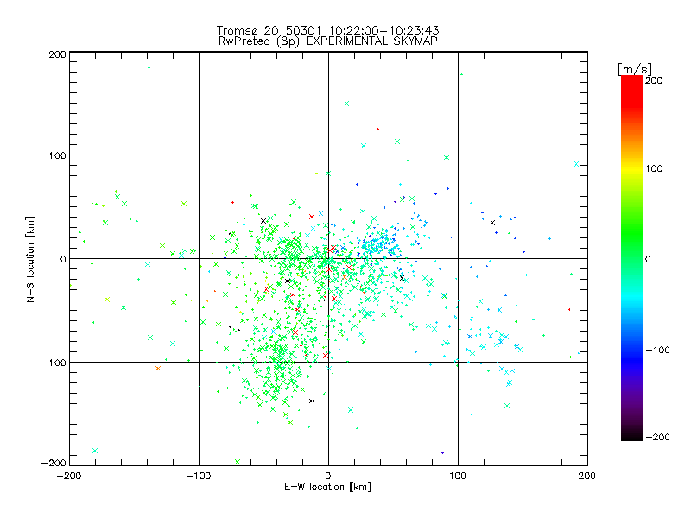691x518 pixels.
Task: Click the x-axis tick label '200'
Action: coord(587,476)
